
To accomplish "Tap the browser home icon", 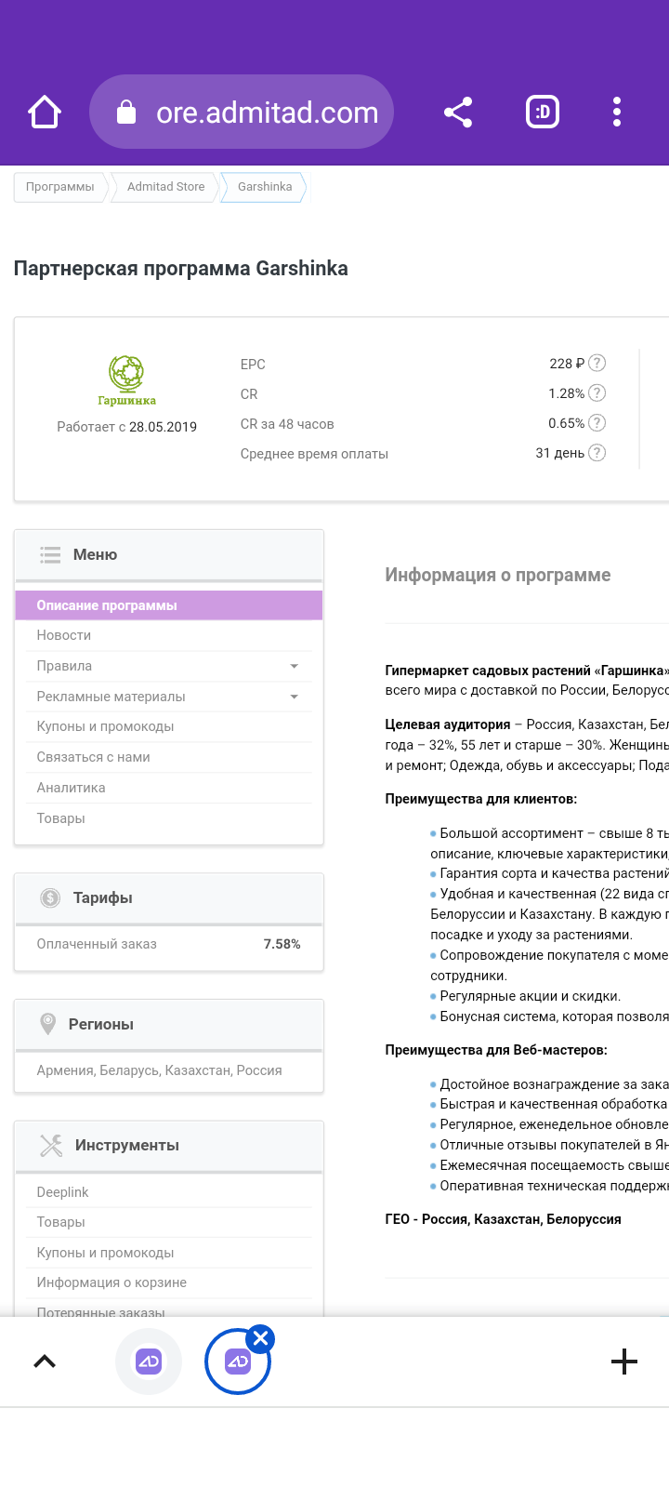I will tap(45, 113).
